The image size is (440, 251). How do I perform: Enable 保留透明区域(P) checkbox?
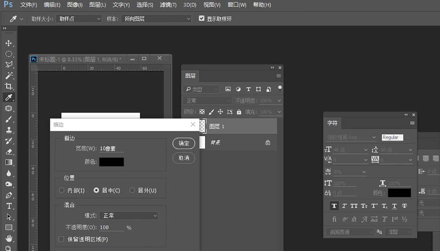61,239
